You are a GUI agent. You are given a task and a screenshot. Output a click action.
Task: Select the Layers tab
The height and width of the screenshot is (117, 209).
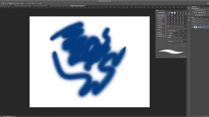click(x=193, y=17)
